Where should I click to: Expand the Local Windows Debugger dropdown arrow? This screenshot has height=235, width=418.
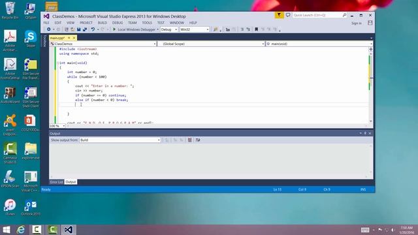point(158,29)
